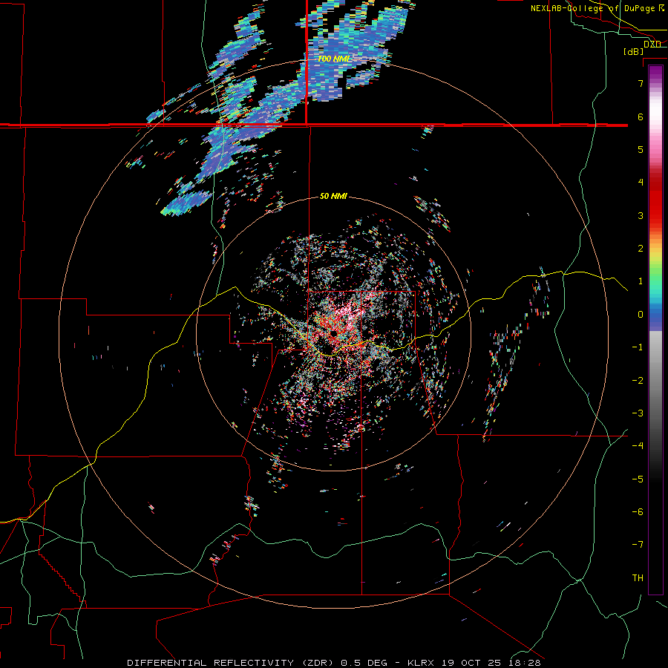Click the "-4" value on the scale
Viewport: 668px width, 668px height.
coord(638,446)
